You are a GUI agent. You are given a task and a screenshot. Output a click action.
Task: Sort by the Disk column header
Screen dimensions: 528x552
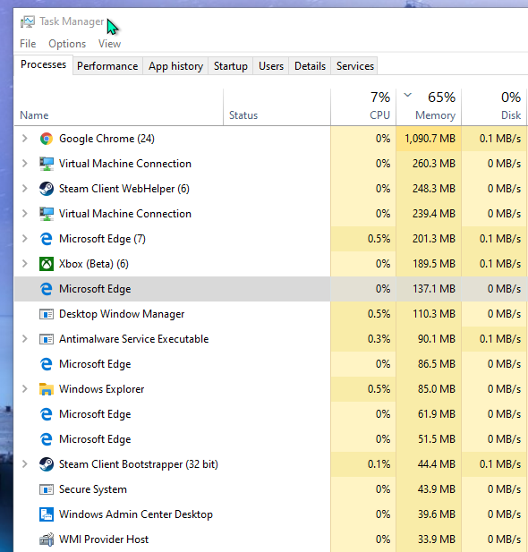pyautogui.click(x=494, y=107)
